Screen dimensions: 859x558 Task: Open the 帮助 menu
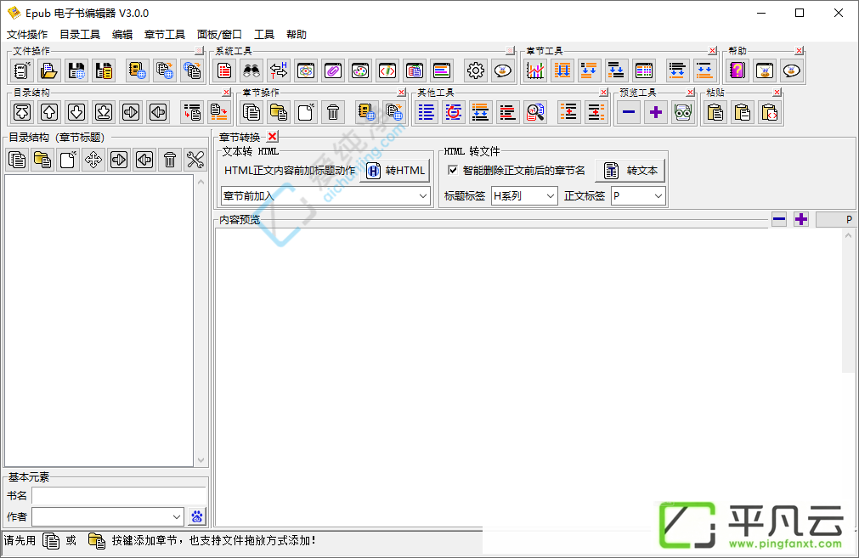point(297,35)
